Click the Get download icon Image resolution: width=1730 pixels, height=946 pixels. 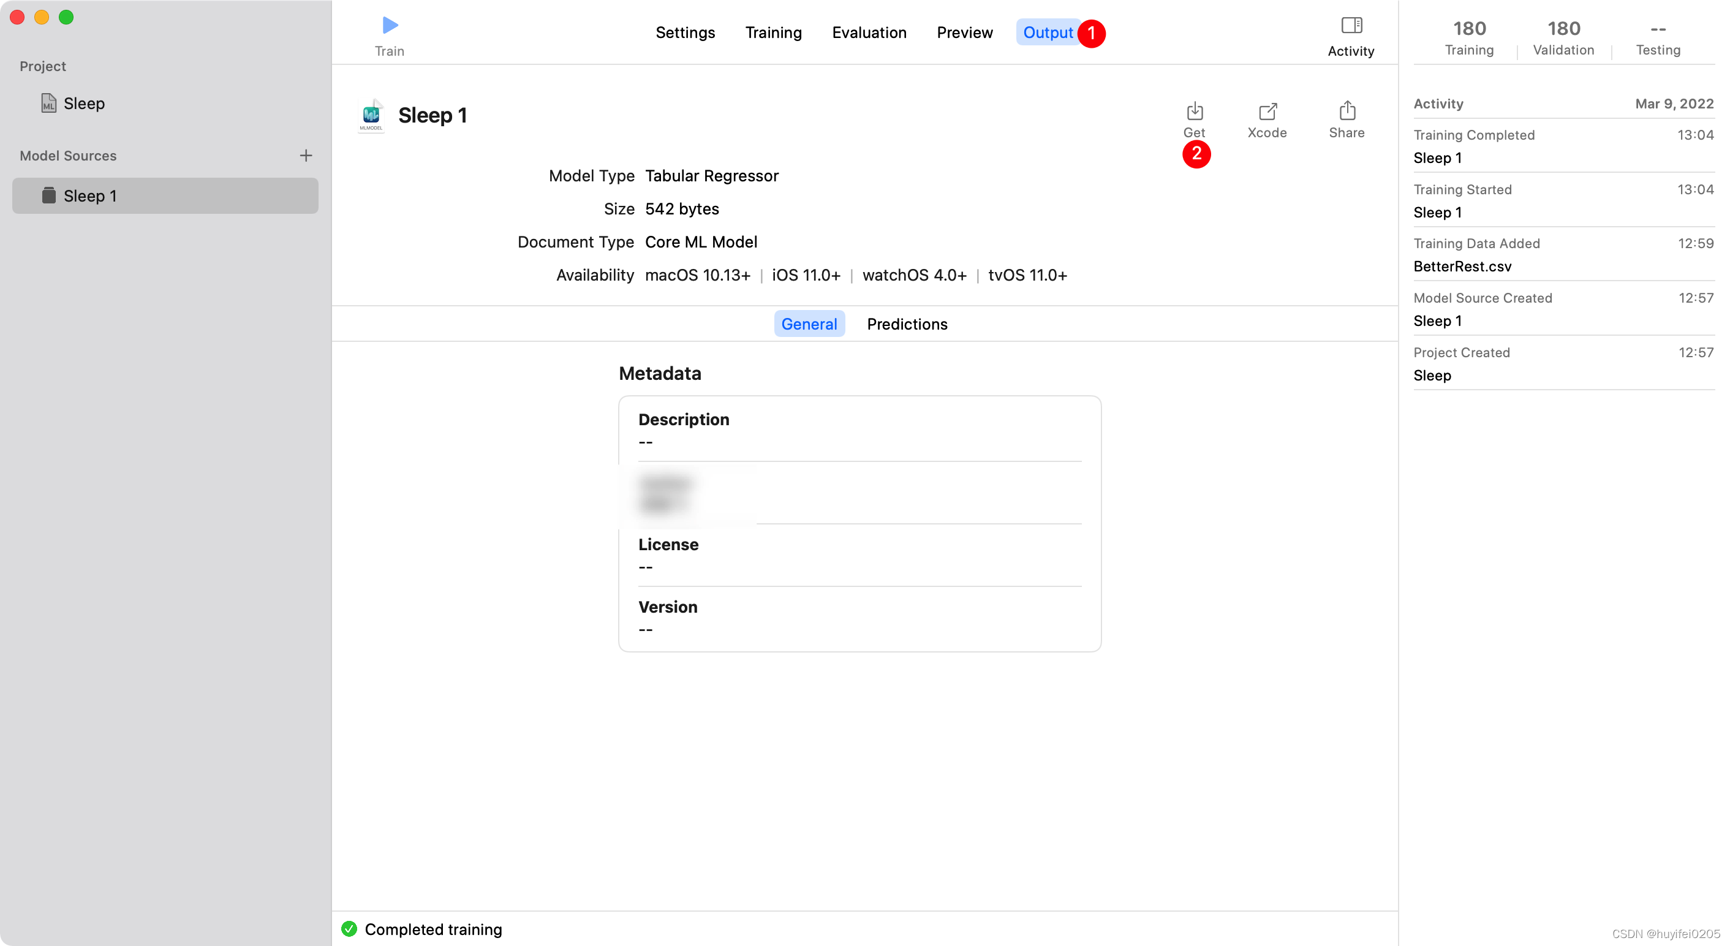(x=1195, y=110)
